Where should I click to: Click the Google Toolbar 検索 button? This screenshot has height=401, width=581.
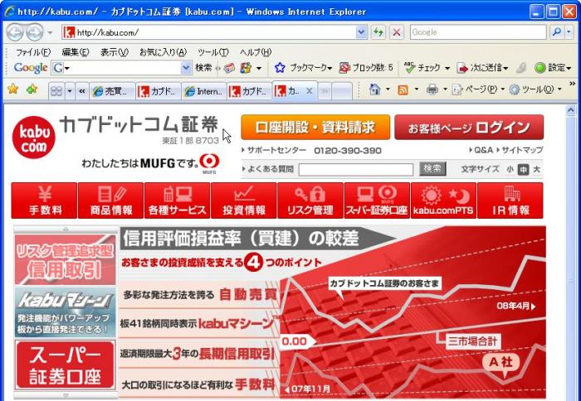point(203,68)
